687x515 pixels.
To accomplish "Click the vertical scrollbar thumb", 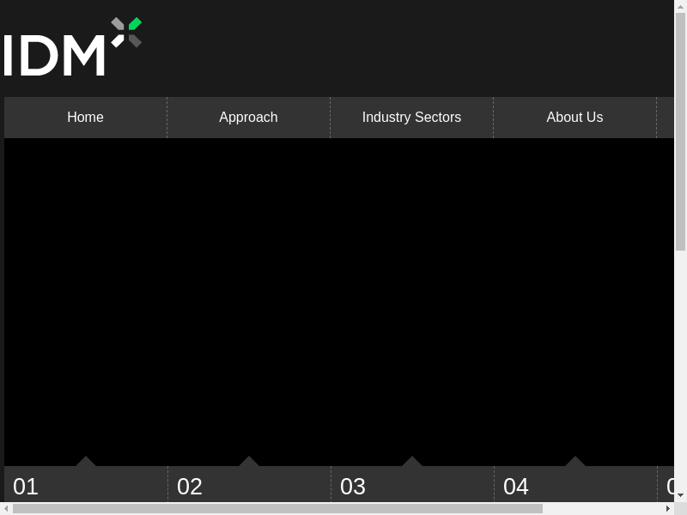I will tap(680, 129).
